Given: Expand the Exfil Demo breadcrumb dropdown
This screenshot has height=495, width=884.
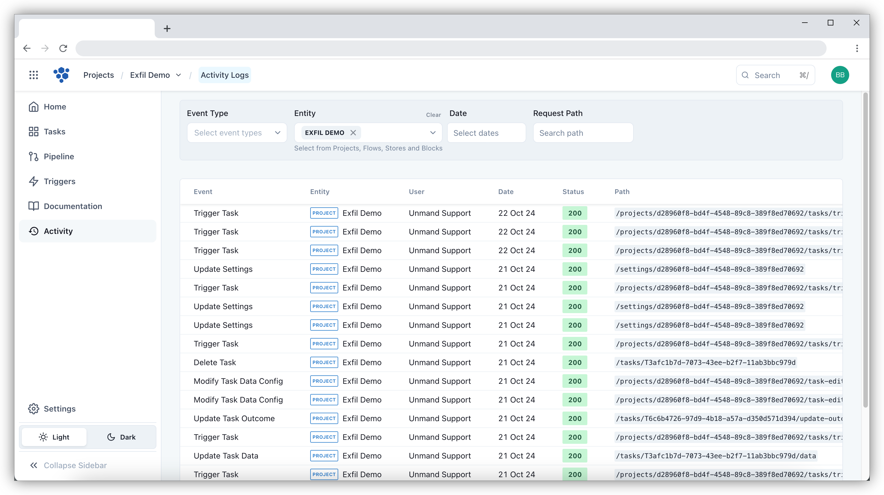Looking at the screenshot, I should 178,75.
